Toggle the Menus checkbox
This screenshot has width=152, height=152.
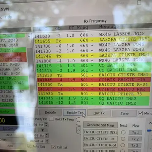140,113
